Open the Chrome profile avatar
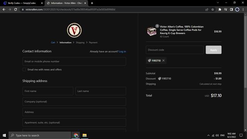Screen dimensions: 247x139 237,9
